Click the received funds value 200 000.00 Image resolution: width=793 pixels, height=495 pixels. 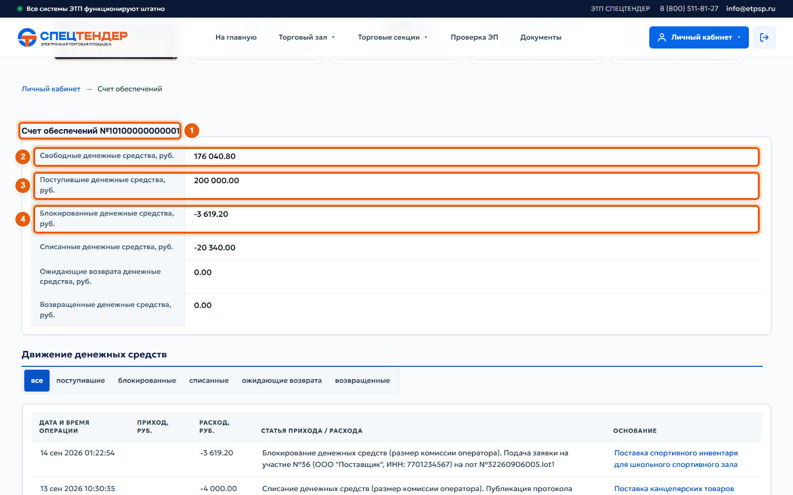click(x=217, y=181)
